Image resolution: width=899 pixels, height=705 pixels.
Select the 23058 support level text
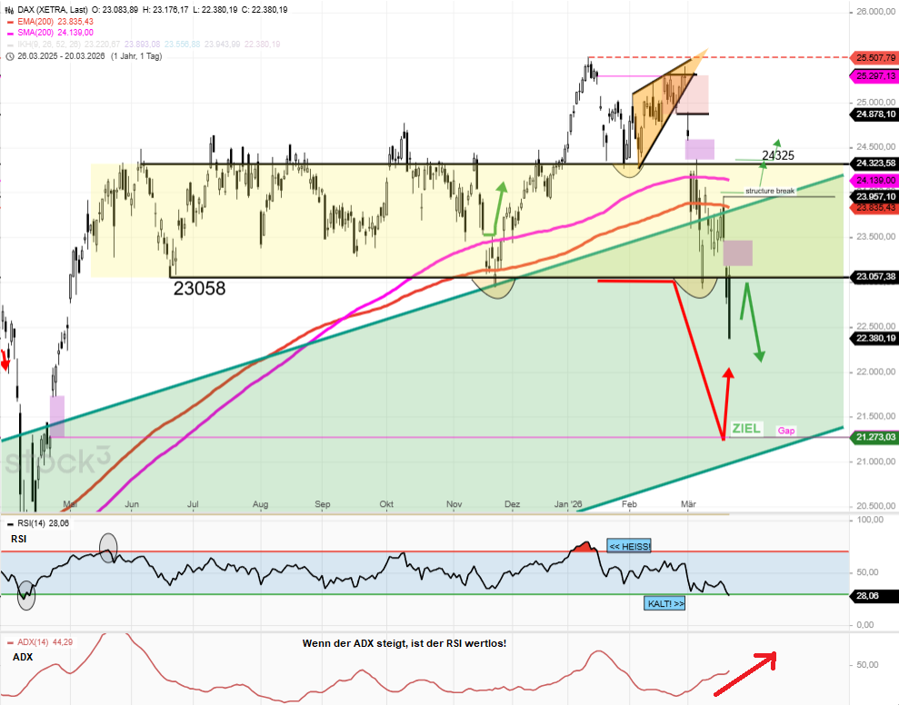(x=199, y=289)
